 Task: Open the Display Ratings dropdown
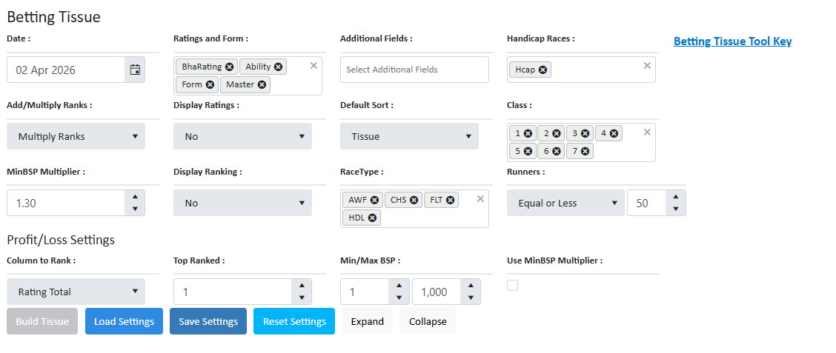[242, 136]
